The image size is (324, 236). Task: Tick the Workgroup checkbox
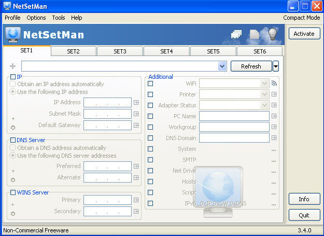click(x=150, y=127)
